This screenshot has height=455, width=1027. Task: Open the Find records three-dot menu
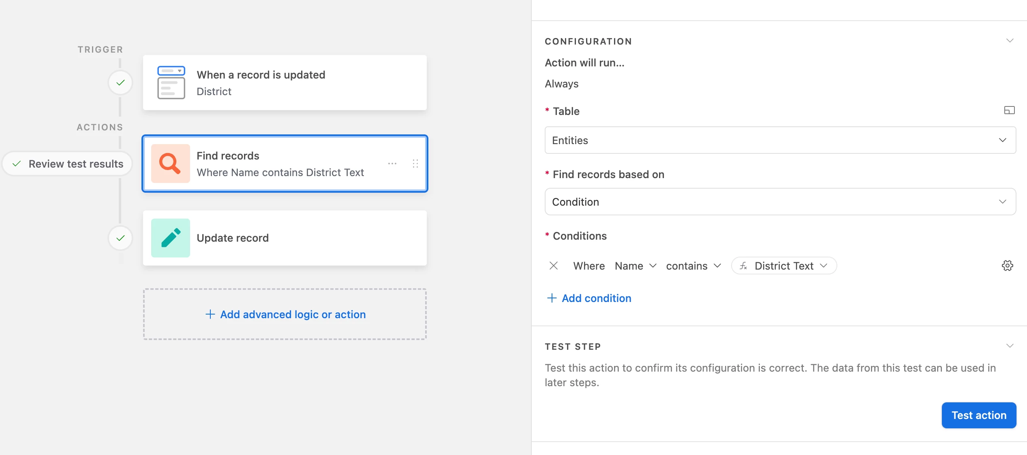[392, 164]
